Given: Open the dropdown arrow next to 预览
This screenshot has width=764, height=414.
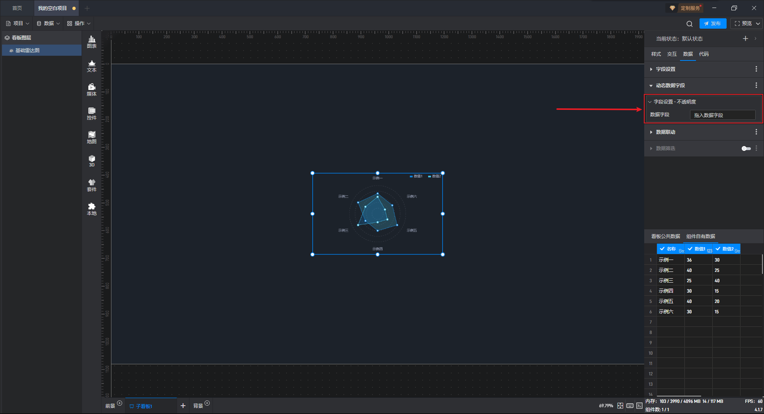Looking at the screenshot, I should 758,23.
